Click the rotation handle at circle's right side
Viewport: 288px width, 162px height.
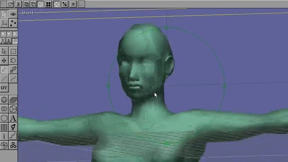point(225,85)
